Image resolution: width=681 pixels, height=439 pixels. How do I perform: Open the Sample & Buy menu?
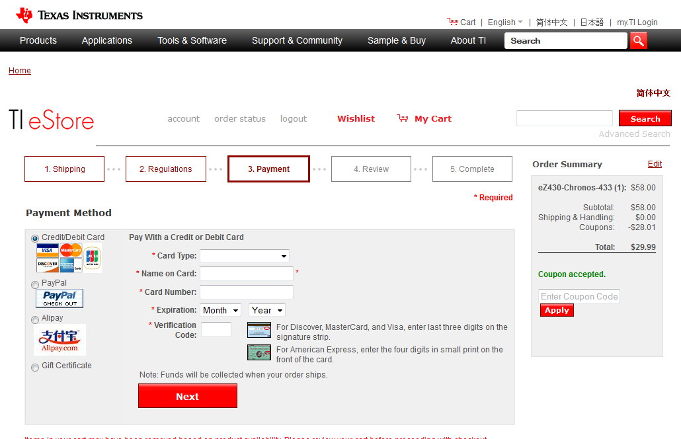pos(397,40)
